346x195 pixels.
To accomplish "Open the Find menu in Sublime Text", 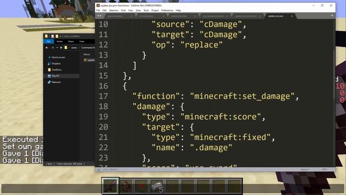I will [123, 10].
